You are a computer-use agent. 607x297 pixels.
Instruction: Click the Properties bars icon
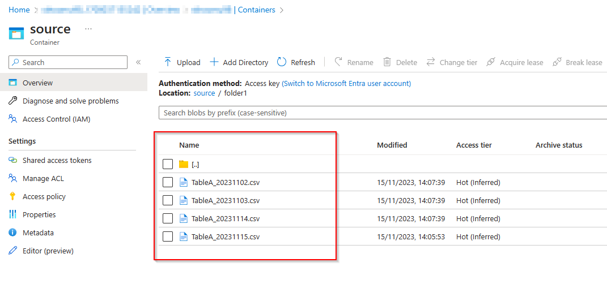coord(13,214)
